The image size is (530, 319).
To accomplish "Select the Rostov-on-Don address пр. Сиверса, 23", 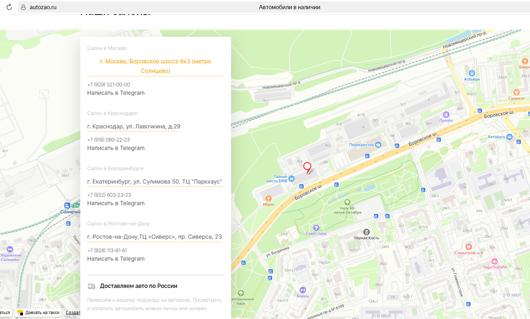I will coord(155,237).
